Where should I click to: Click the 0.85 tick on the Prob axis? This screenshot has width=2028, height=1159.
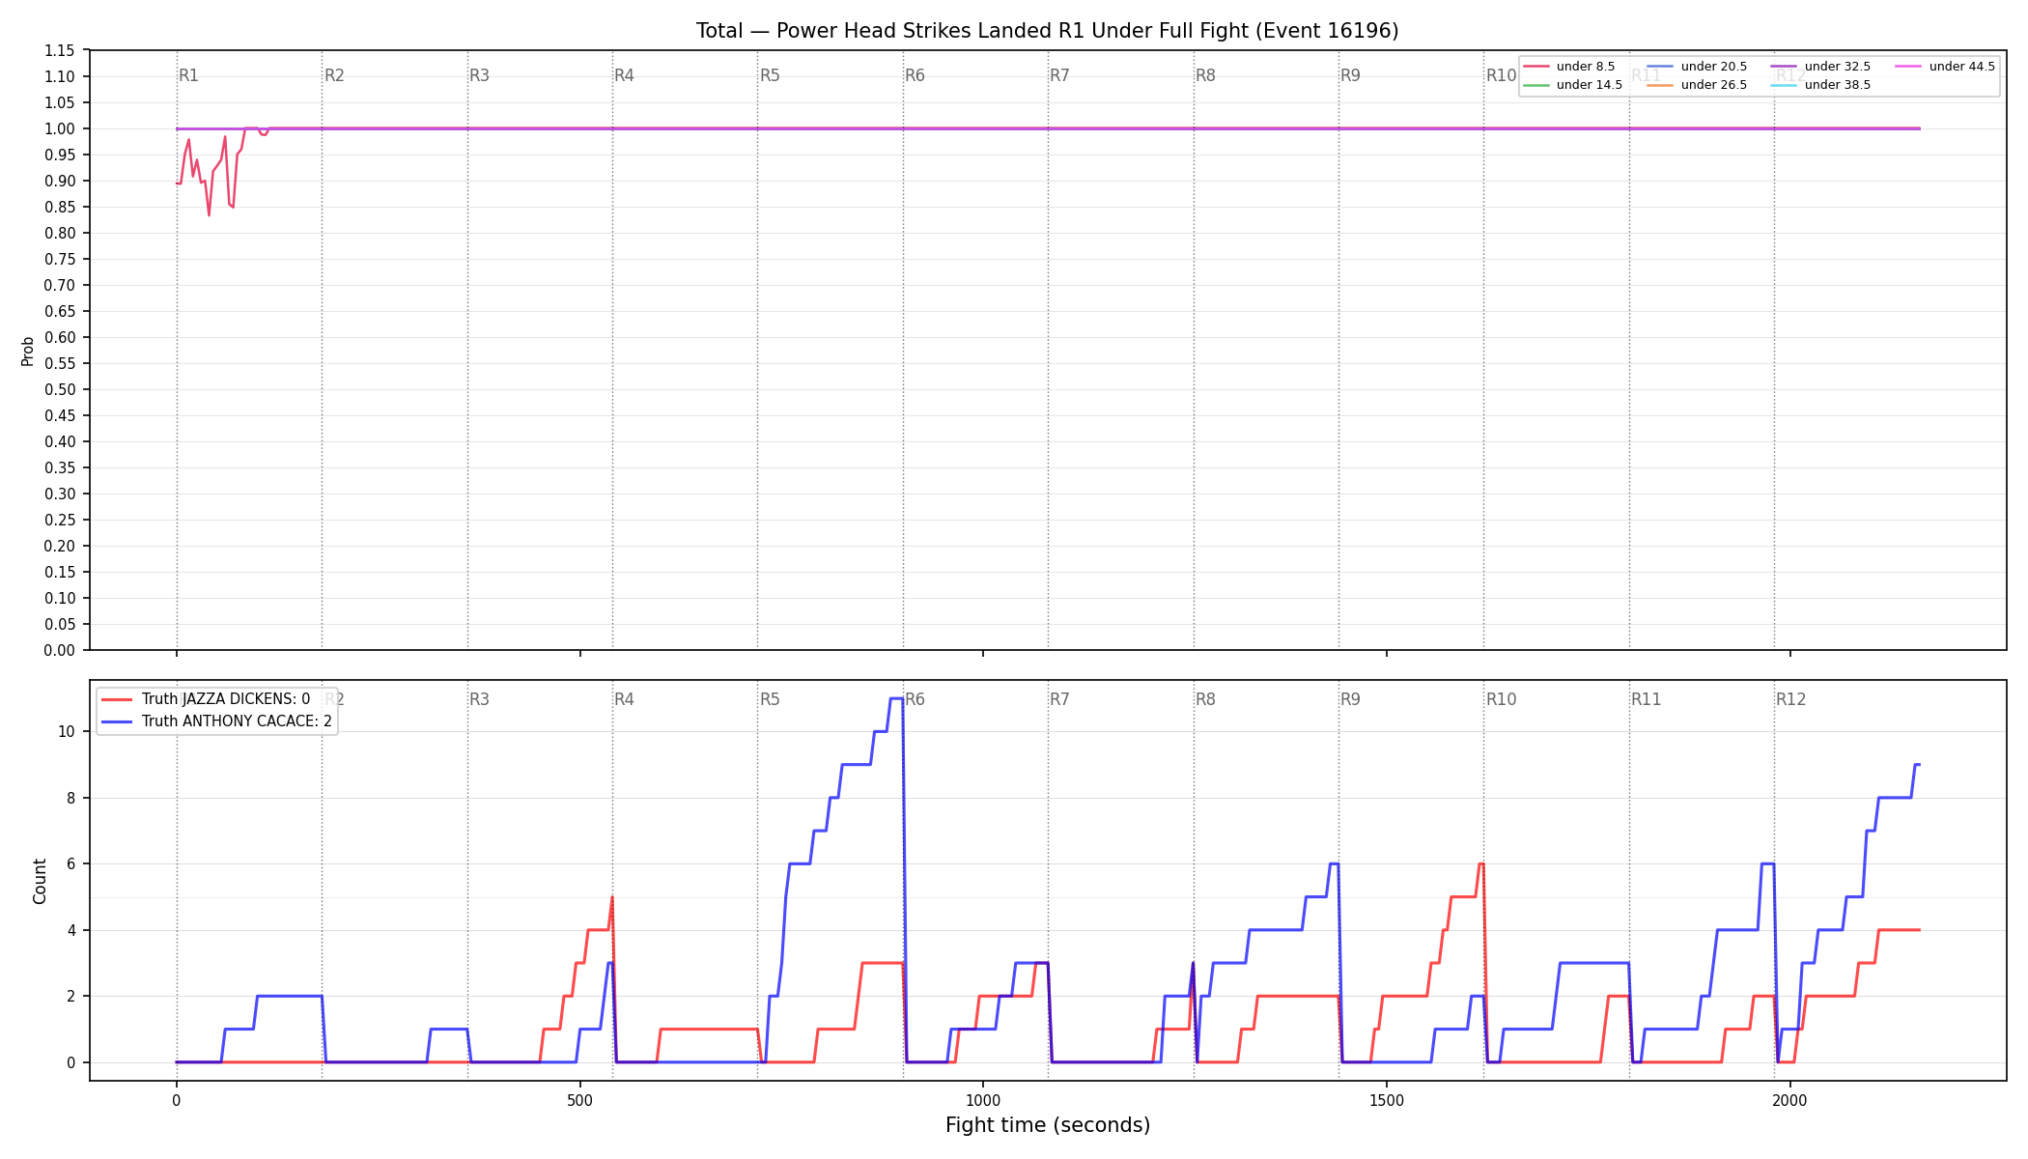pos(59,208)
